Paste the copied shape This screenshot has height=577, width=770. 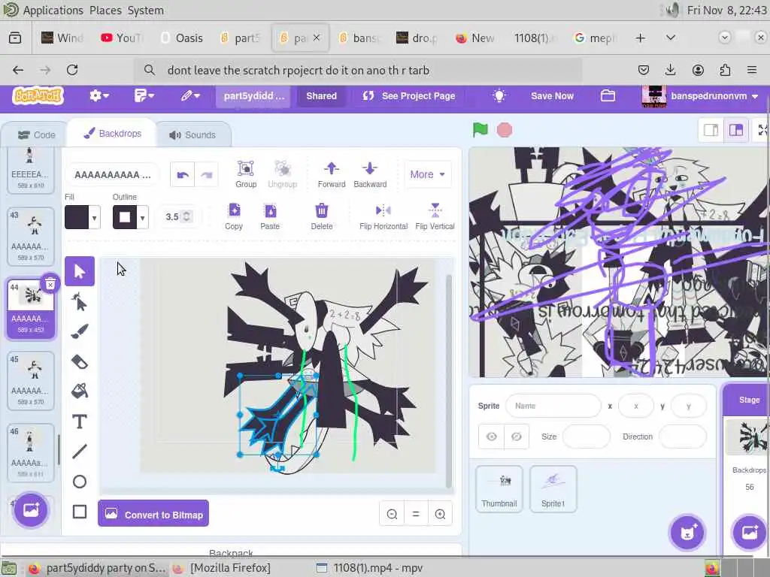270,216
